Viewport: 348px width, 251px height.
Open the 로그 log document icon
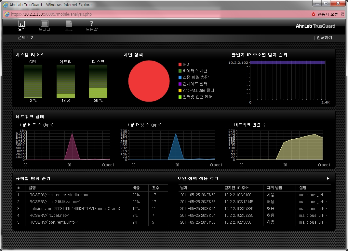point(69,24)
